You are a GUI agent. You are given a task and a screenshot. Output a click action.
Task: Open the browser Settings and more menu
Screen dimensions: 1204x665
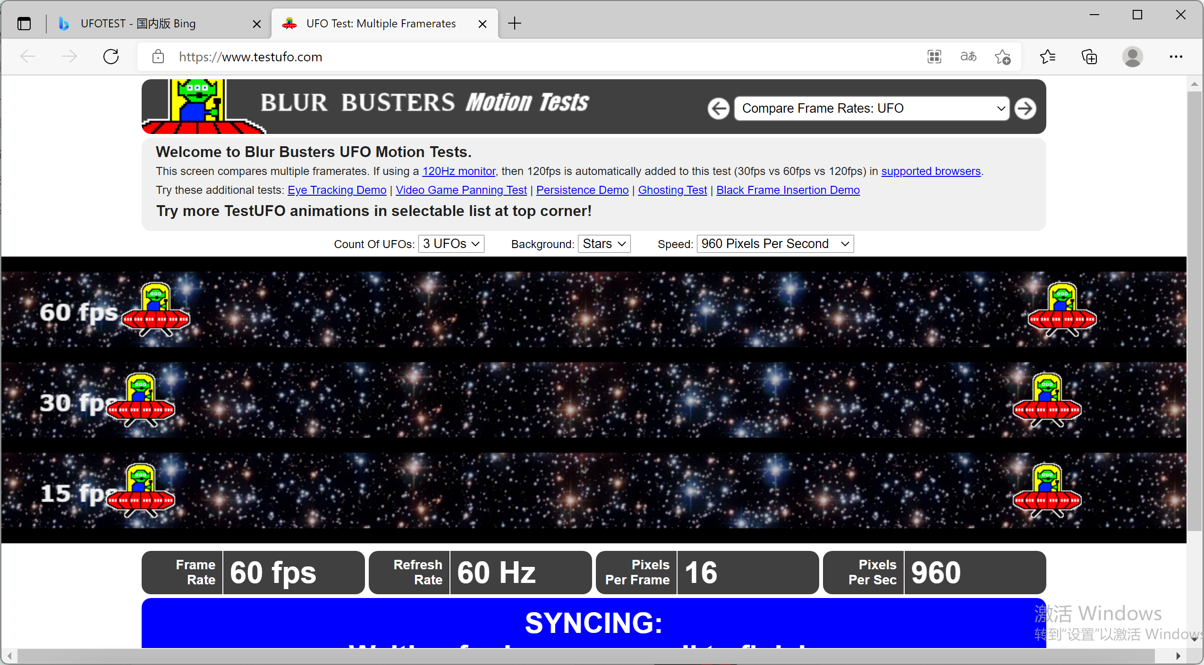[x=1176, y=57]
